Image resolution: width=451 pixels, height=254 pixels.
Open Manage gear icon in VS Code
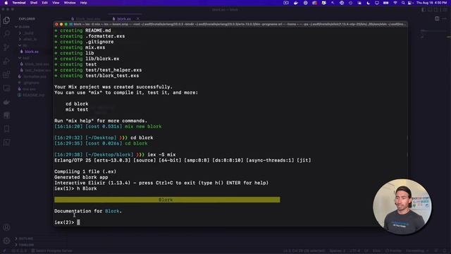tap(6, 241)
